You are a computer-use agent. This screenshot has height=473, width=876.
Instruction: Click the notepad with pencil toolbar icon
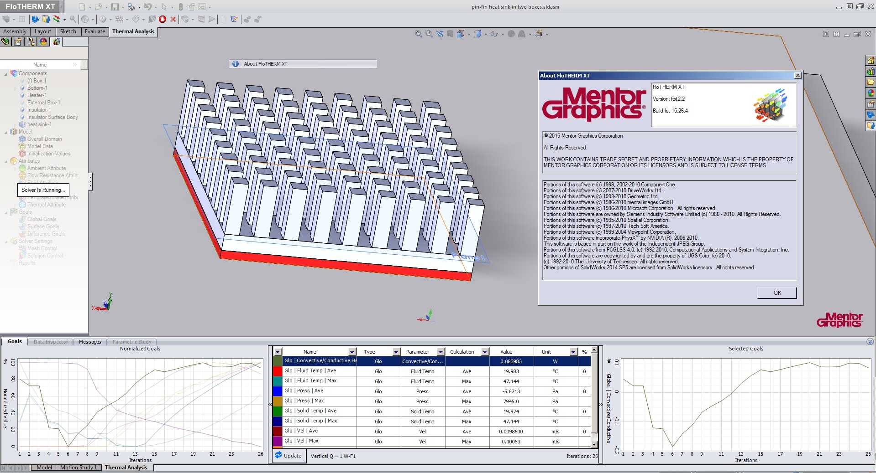coord(234,19)
